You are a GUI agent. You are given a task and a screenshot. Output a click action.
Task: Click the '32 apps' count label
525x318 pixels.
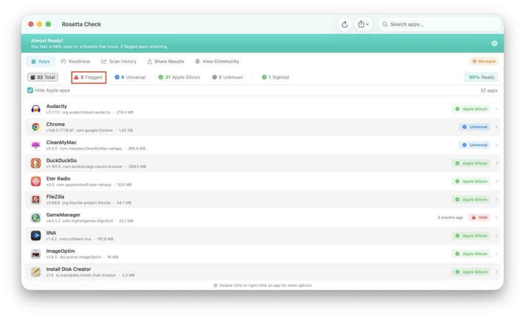pos(489,90)
